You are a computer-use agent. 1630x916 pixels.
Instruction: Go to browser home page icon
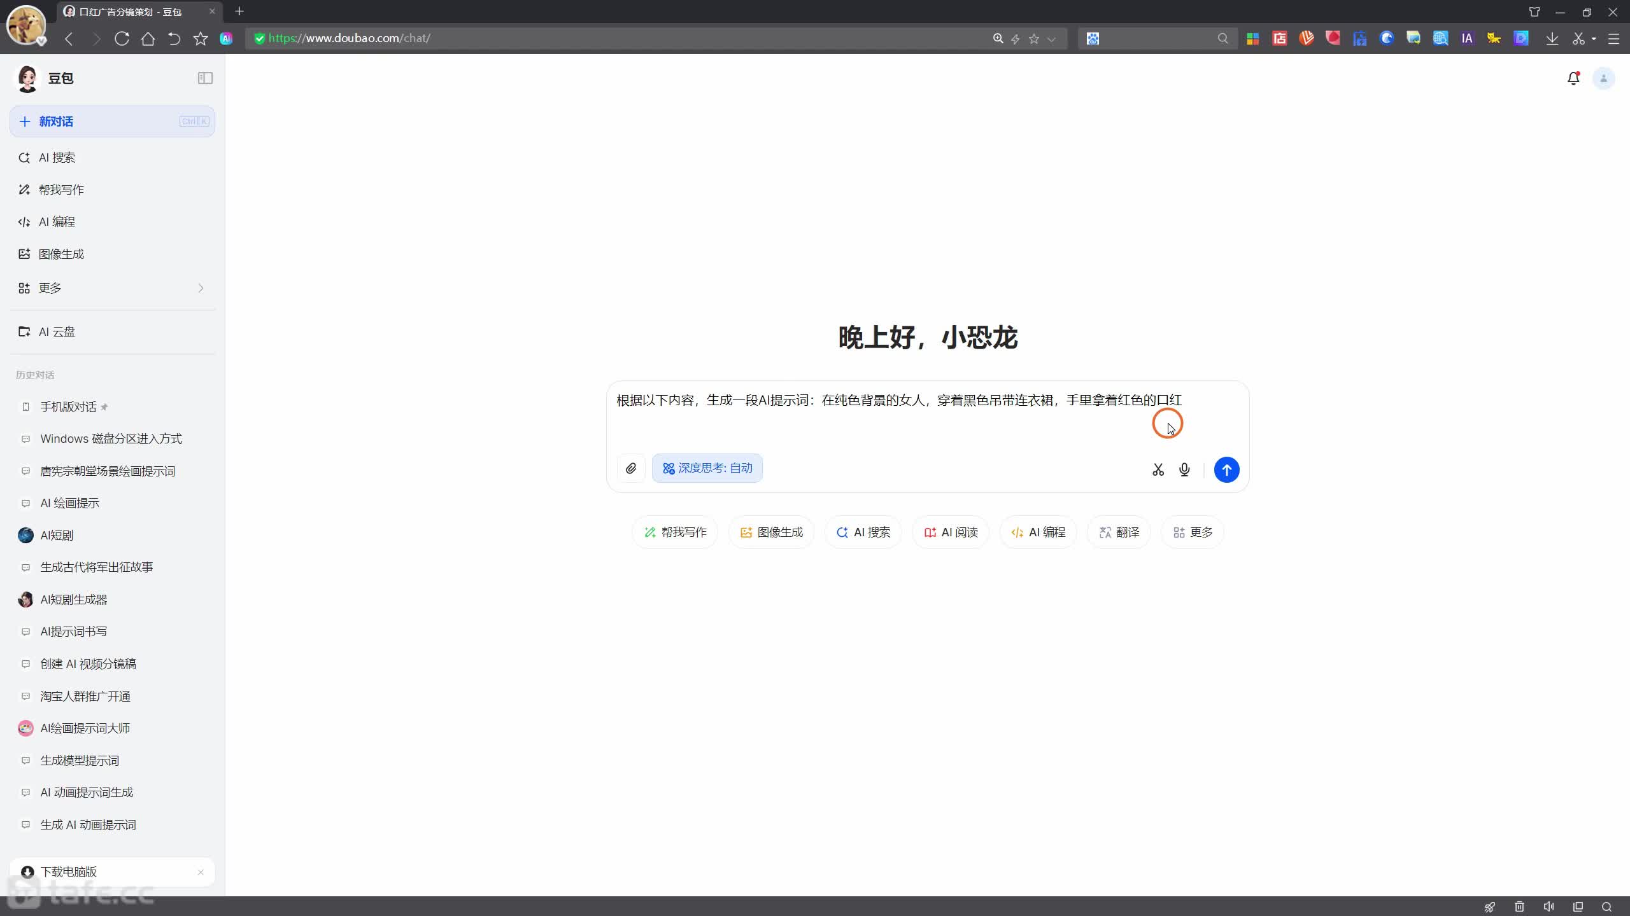tap(148, 38)
